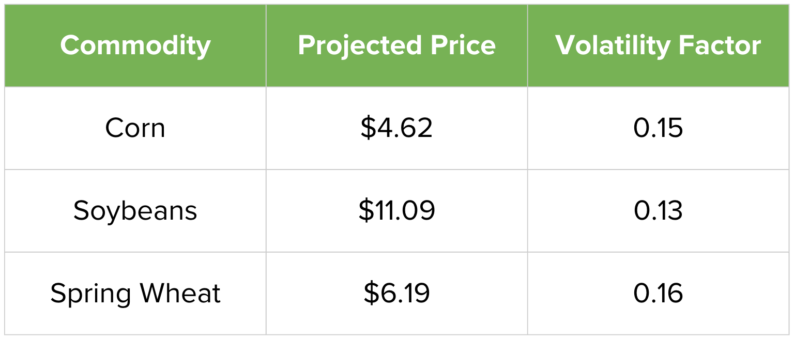Select the Corn commodity cell
Viewport: 794px width, 338px height.
(x=135, y=128)
